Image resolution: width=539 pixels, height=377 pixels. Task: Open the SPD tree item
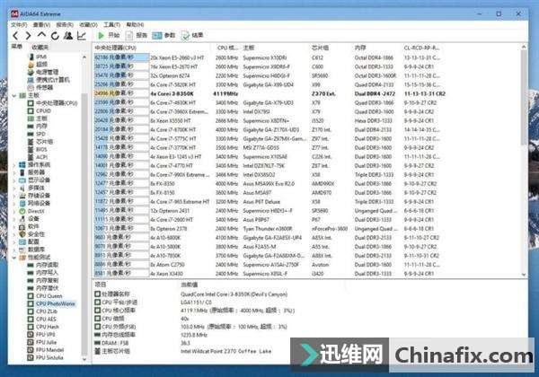(x=40, y=134)
